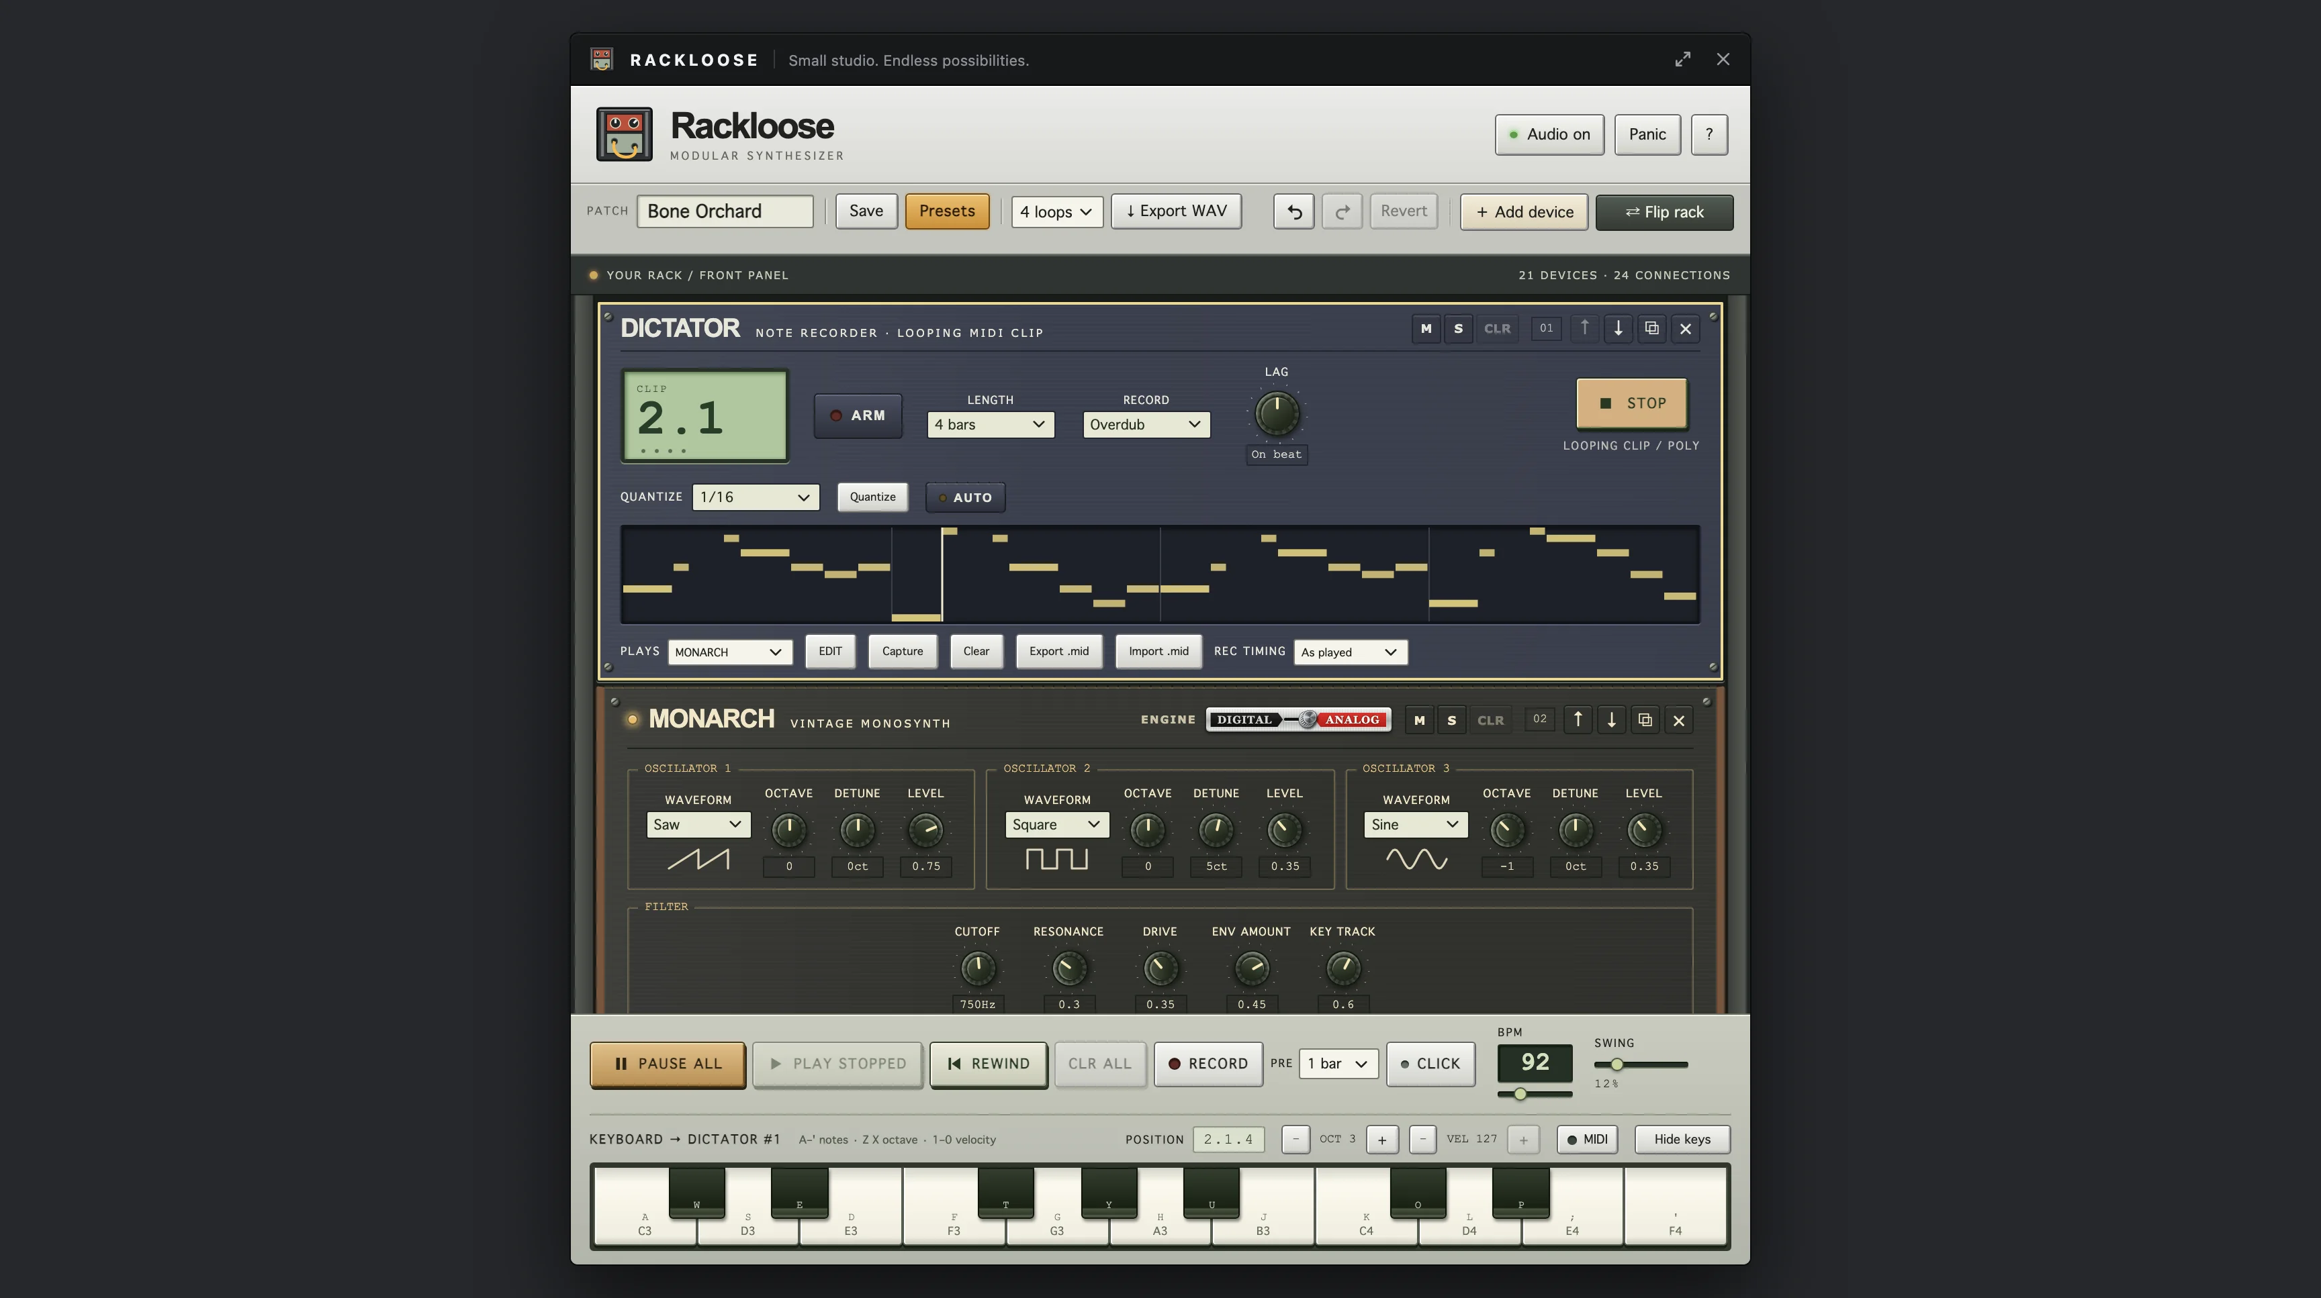2321x1298 pixels.
Task: Click the Rackloose robot logo in the header
Action: click(x=625, y=134)
